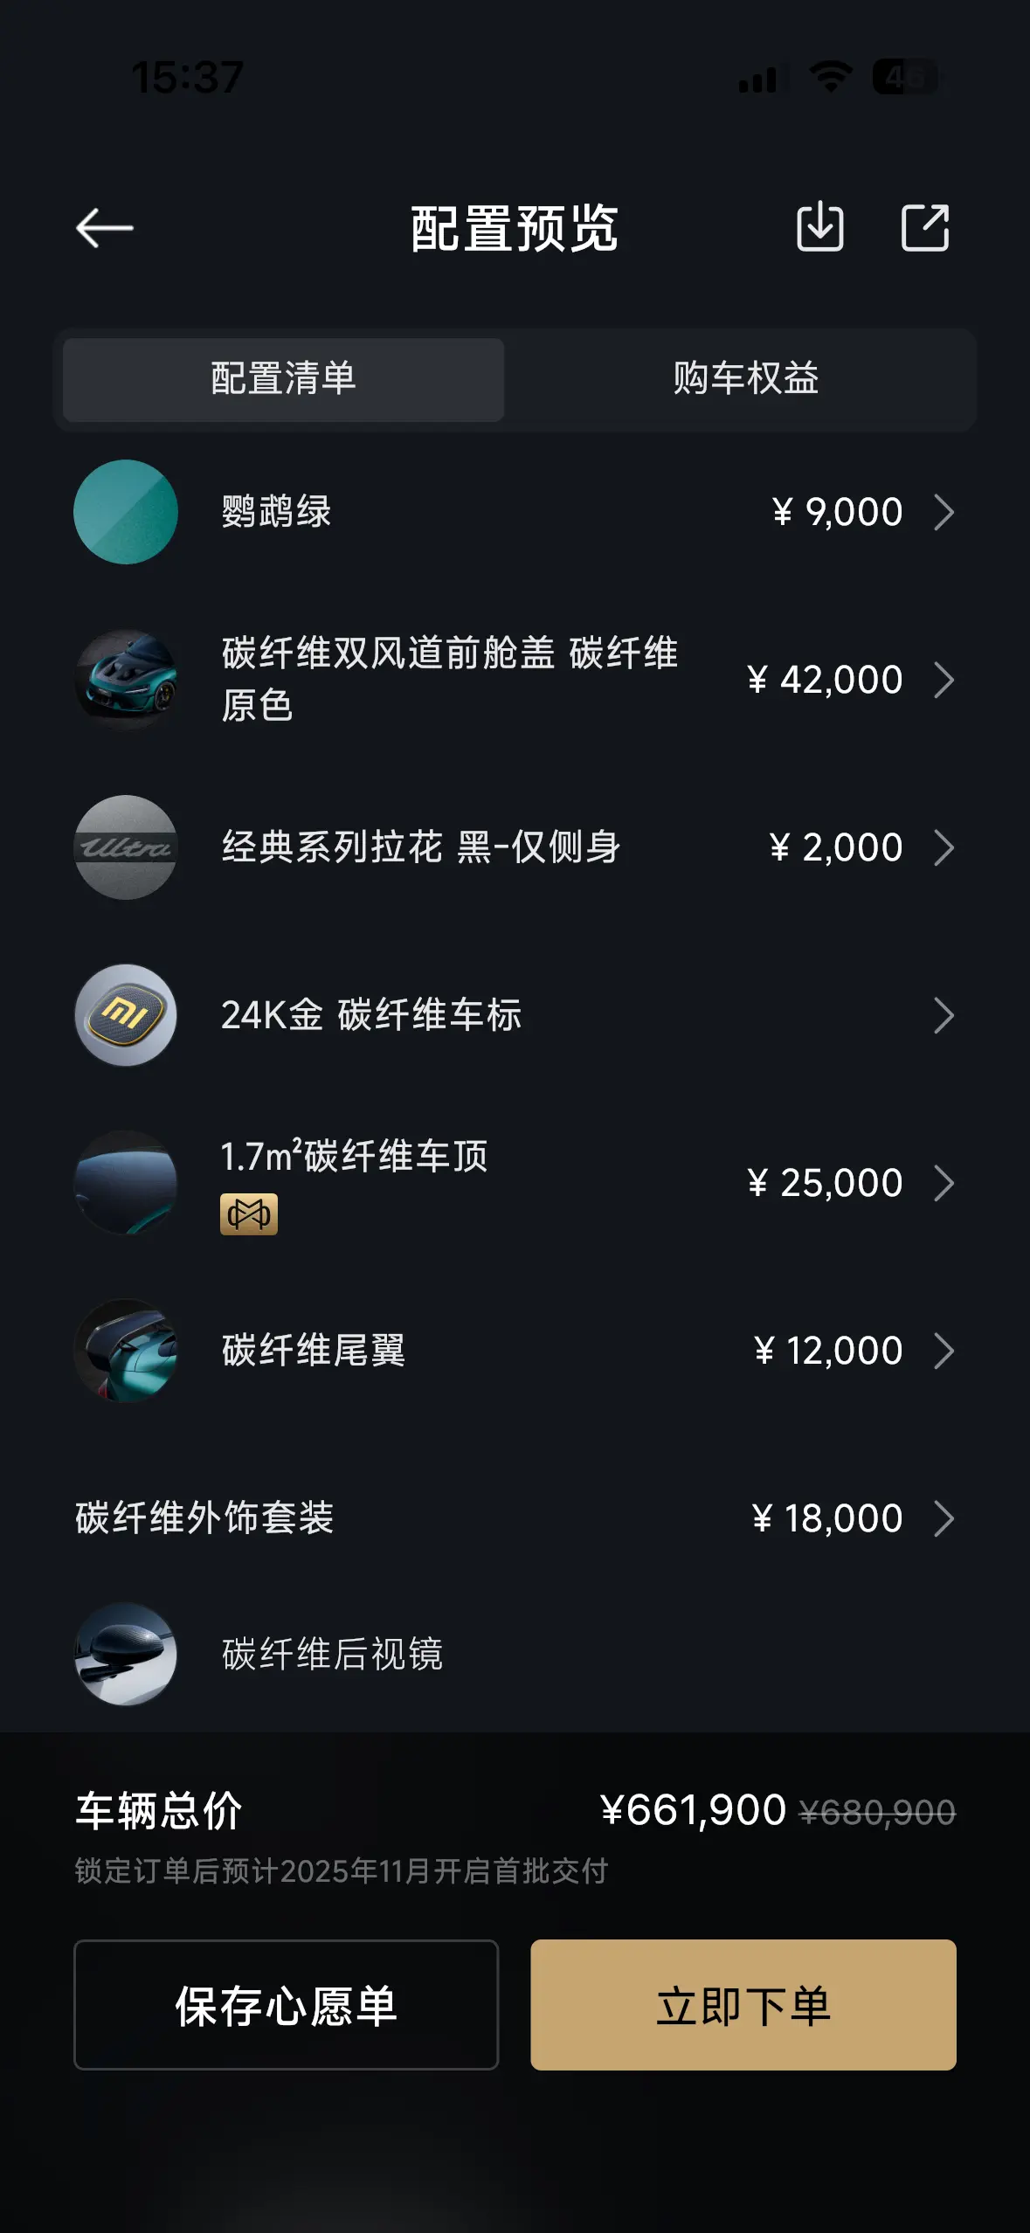
Task: Check the Wi-Fi status icon
Action: (830, 77)
